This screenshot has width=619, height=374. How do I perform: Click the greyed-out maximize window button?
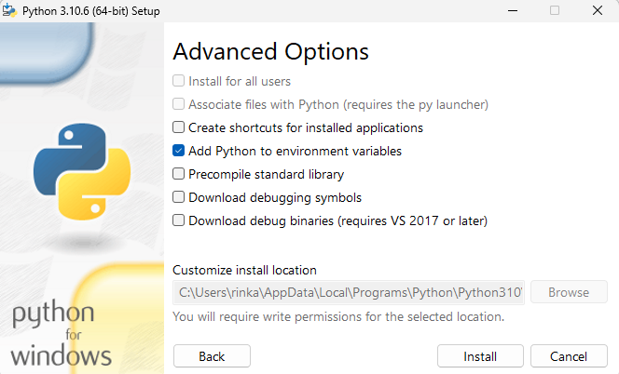555,10
